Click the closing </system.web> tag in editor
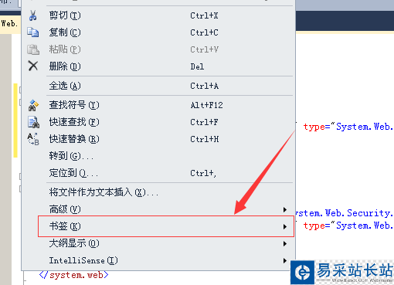 click(x=74, y=275)
